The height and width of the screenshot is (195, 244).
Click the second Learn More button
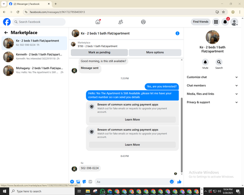(132, 145)
